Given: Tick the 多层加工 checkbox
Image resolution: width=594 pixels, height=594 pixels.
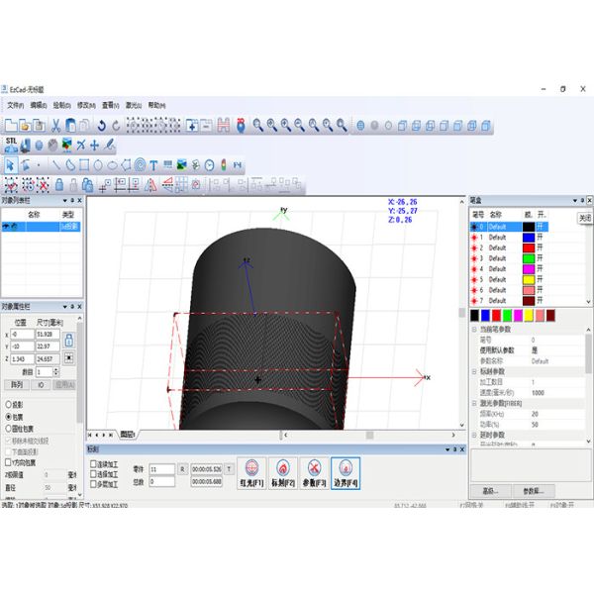Looking at the screenshot, I should pos(93,484).
